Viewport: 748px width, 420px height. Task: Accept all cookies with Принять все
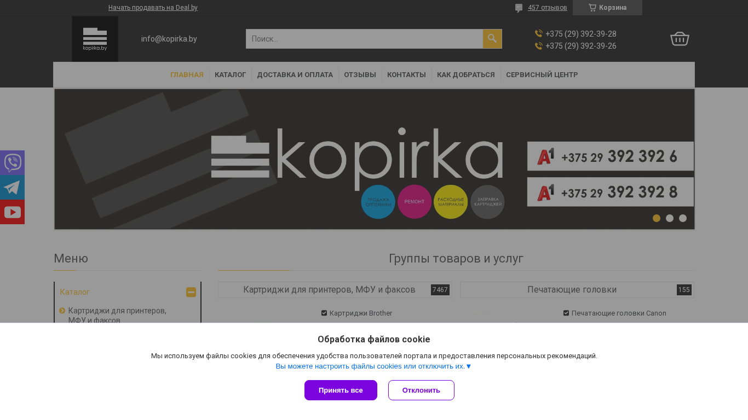[x=341, y=390]
